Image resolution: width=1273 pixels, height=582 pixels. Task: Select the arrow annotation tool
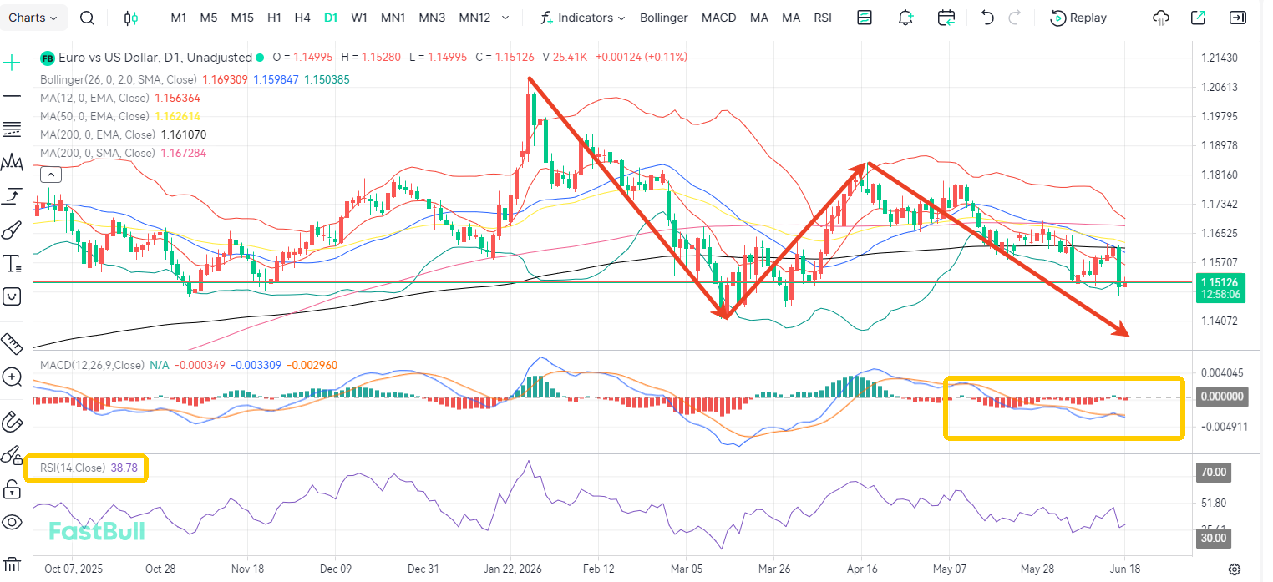click(12, 196)
